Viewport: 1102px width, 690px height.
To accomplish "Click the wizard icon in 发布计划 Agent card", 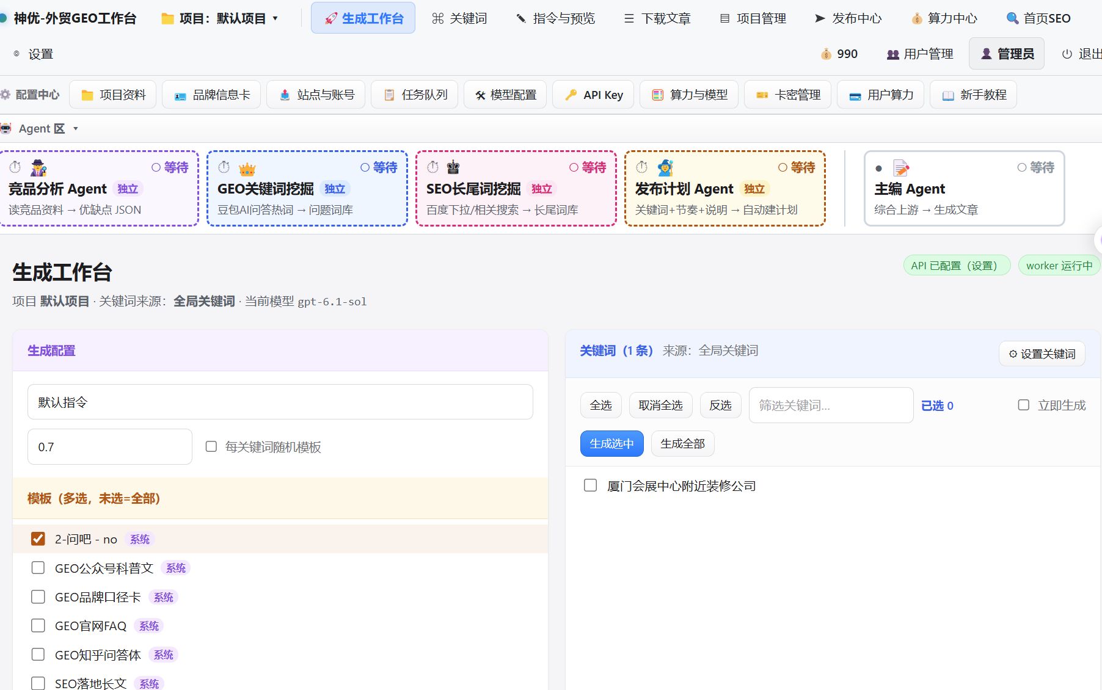I will click(x=665, y=167).
